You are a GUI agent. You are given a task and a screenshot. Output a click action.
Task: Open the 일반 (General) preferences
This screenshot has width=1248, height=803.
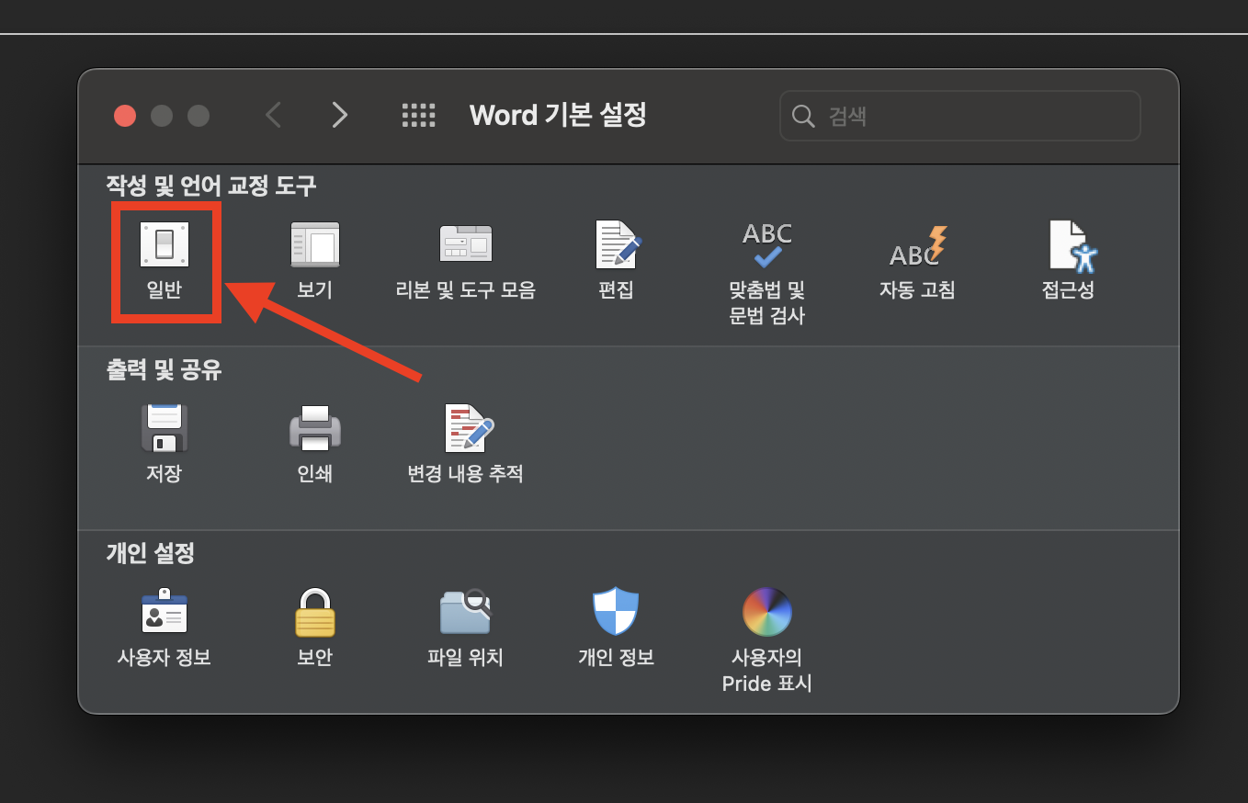pos(165,262)
